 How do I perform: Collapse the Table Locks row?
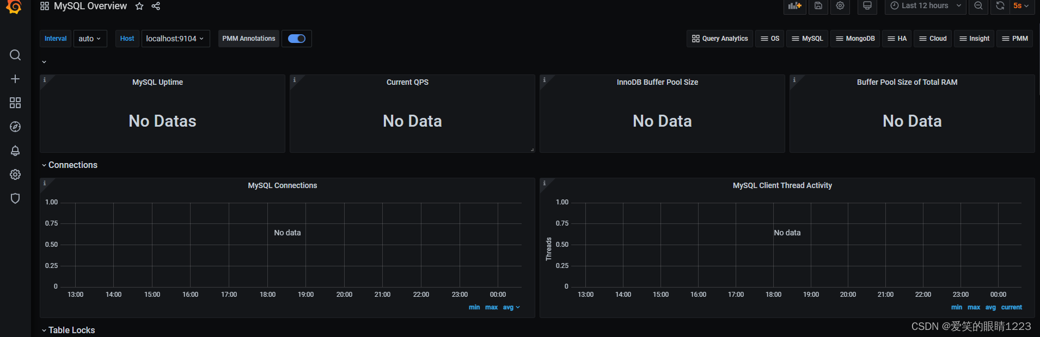click(x=68, y=330)
